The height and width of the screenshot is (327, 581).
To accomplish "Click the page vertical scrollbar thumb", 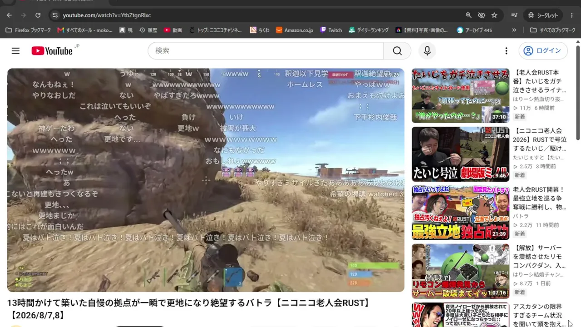I will click(x=578, y=93).
